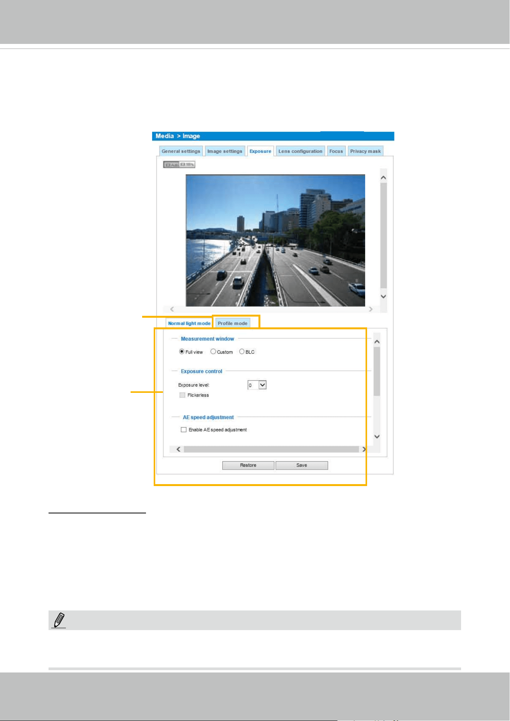510x721 pixels.
Task: Open the Exposure level dropdown
Action: [257, 385]
